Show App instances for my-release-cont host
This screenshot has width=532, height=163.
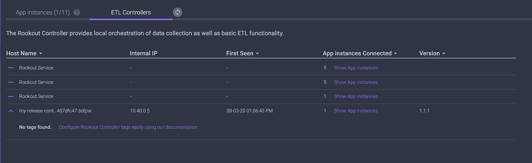(x=356, y=111)
